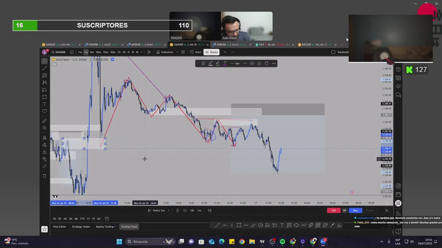Open the patterns tool in left sidebar
442x248 pixels.
[45, 83]
